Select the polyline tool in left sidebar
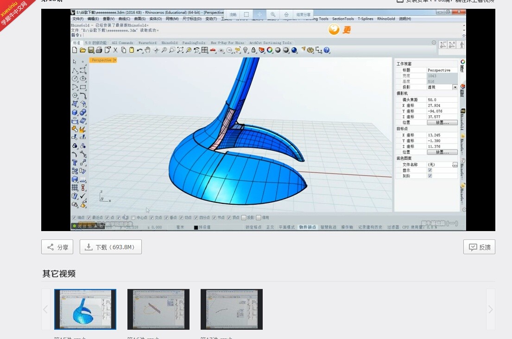 75,70
